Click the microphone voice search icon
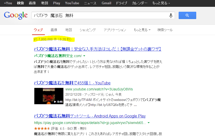Screen dimensions: 215x136 [x=171, y=16]
